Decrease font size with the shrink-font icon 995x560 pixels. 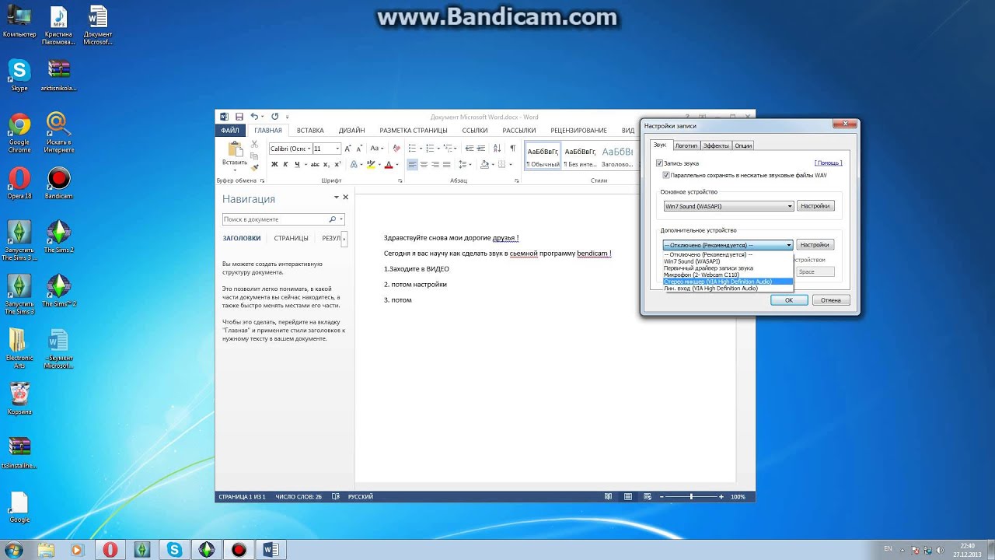pyautogui.click(x=359, y=148)
